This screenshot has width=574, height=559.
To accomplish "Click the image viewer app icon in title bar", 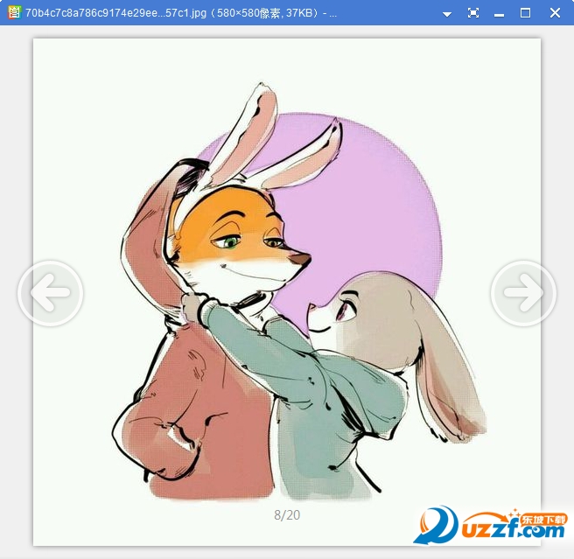I will (x=14, y=13).
